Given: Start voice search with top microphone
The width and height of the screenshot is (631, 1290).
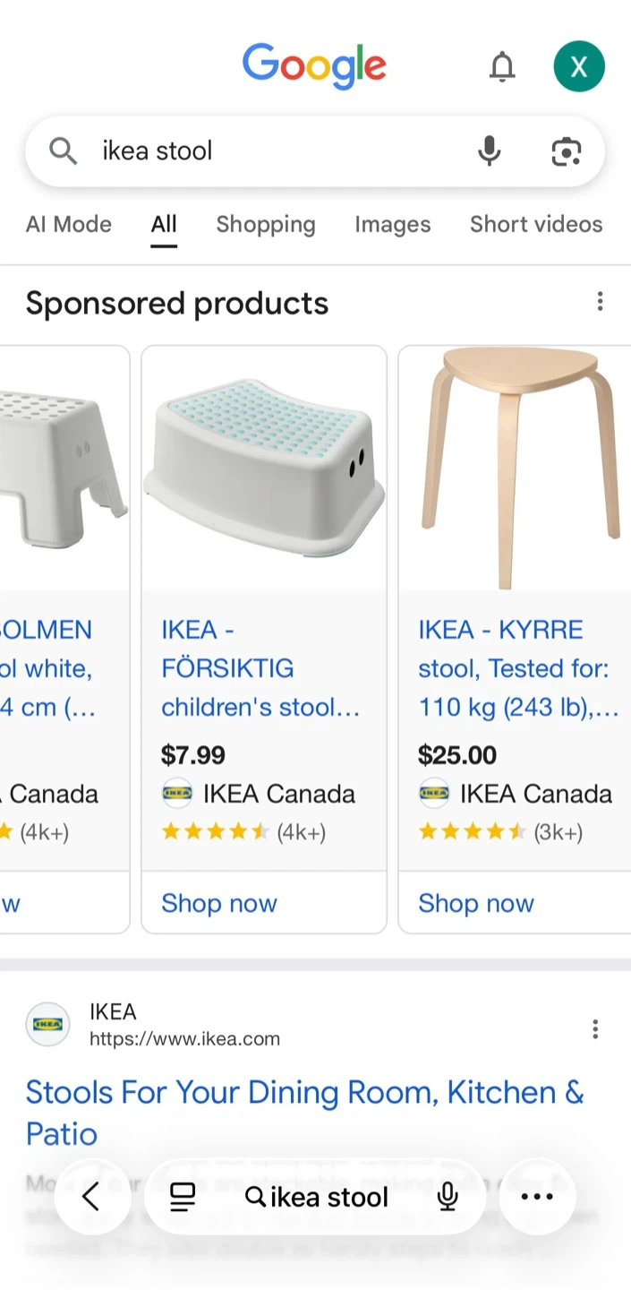Looking at the screenshot, I should (489, 151).
